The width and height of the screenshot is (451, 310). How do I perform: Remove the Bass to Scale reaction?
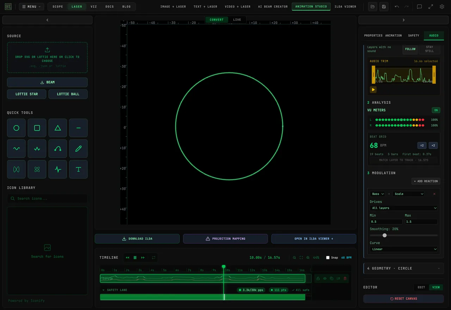click(x=434, y=194)
